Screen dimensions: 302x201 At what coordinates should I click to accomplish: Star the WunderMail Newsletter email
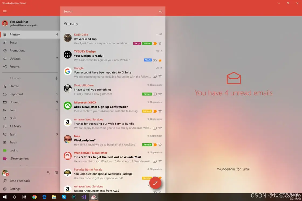point(160,161)
